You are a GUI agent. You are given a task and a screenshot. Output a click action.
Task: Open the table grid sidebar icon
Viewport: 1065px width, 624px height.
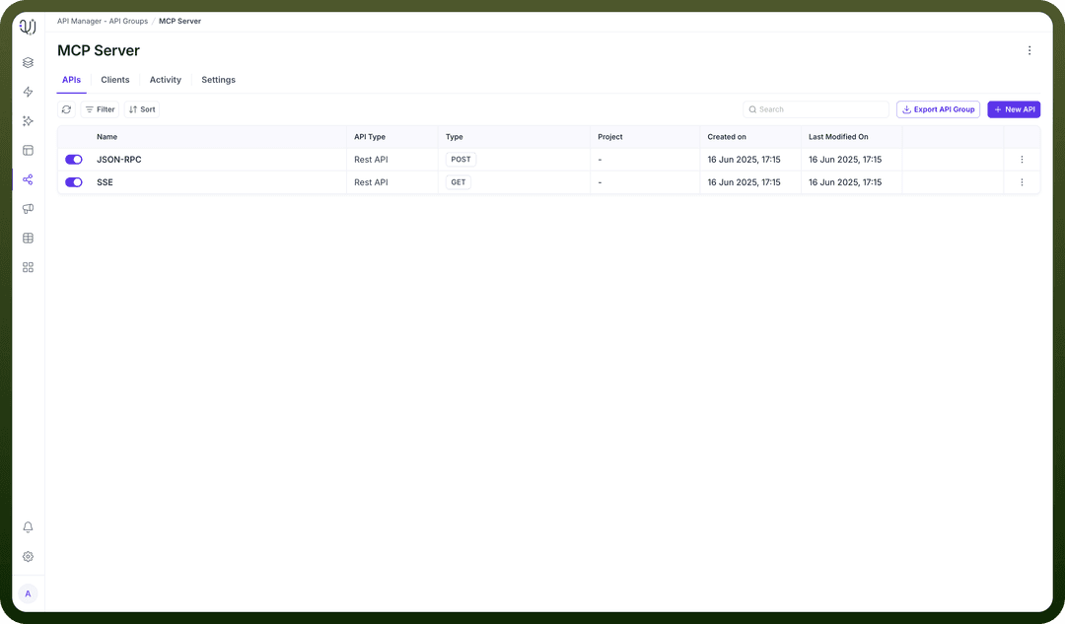(28, 238)
